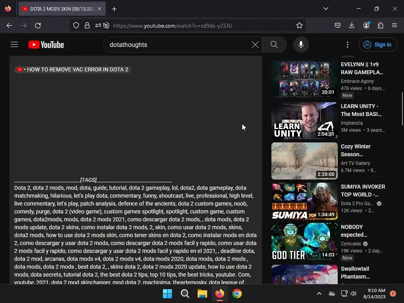Viewport: 404px width, 303px height.
Task: Click the autoplay blocked icon
Action: click(x=106, y=26)
